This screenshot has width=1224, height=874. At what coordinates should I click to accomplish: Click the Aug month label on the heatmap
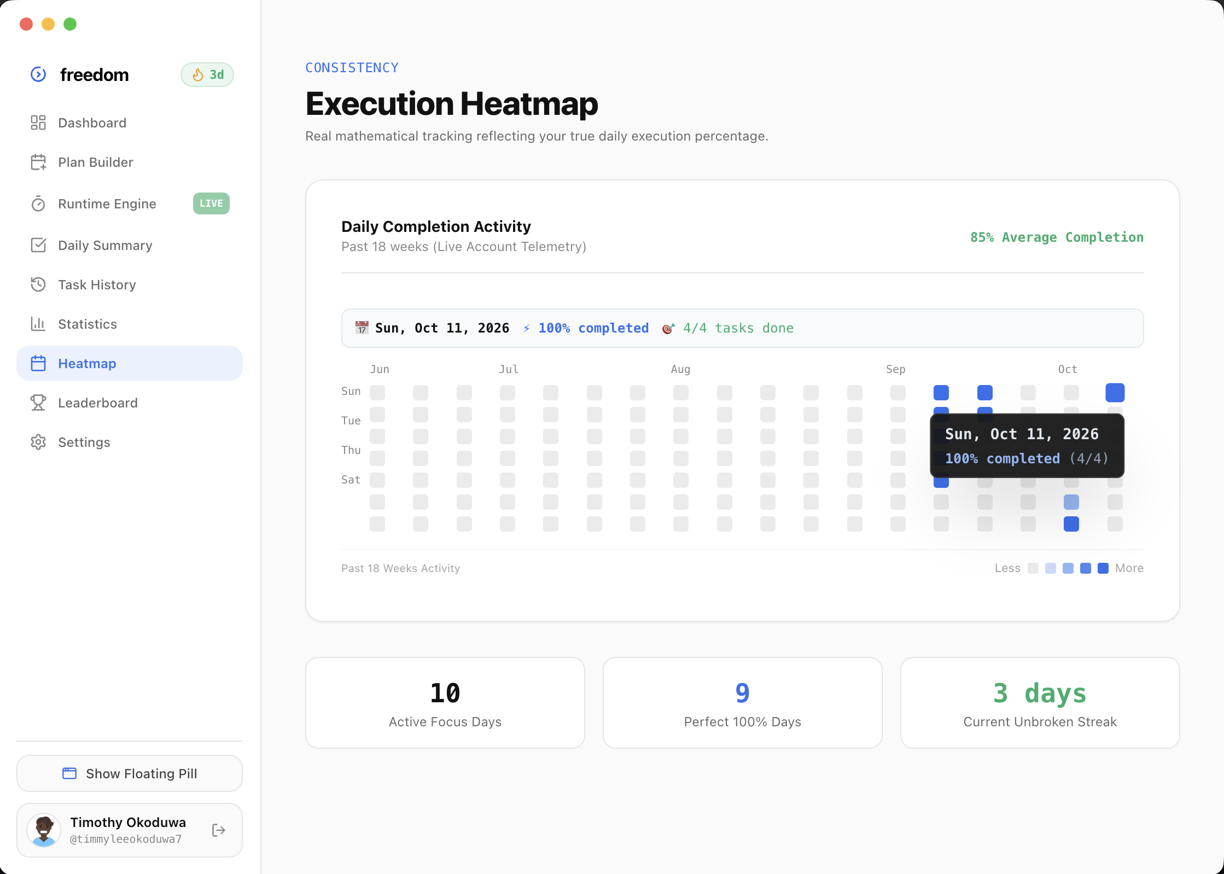[x=681, y=369]
